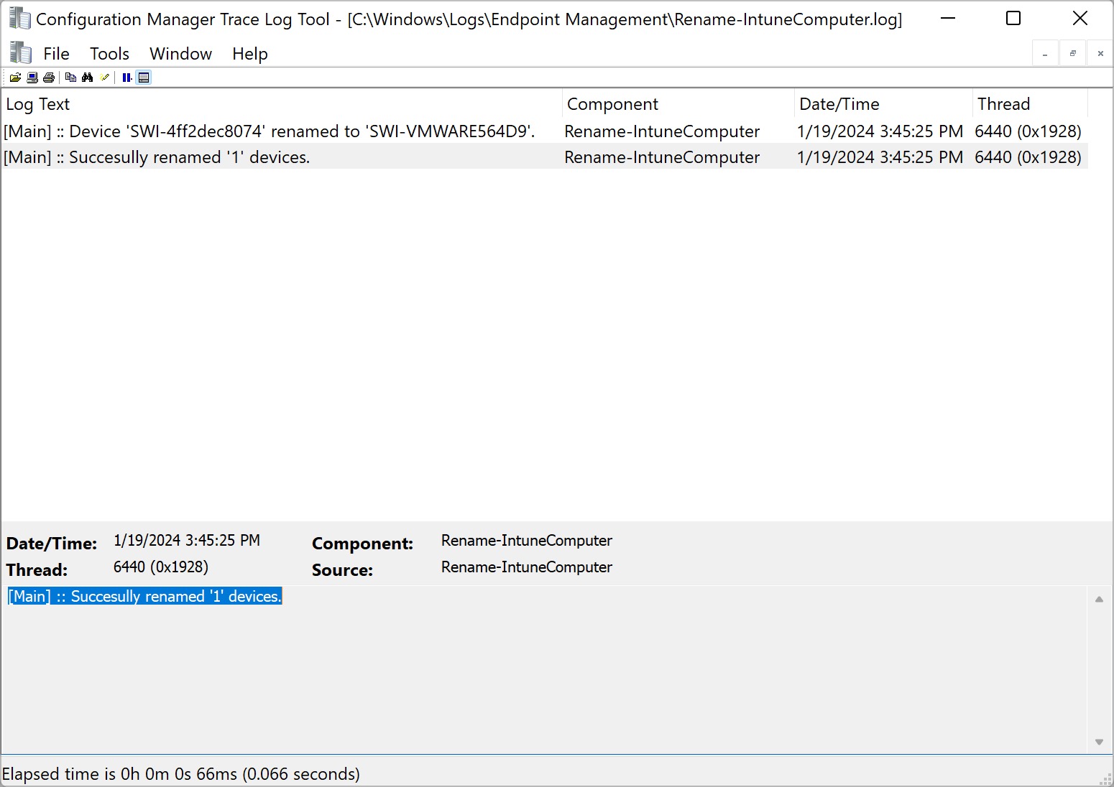The image size is (1114, 787).
Task: Open the Window menu
Action: tap(180, 53)
